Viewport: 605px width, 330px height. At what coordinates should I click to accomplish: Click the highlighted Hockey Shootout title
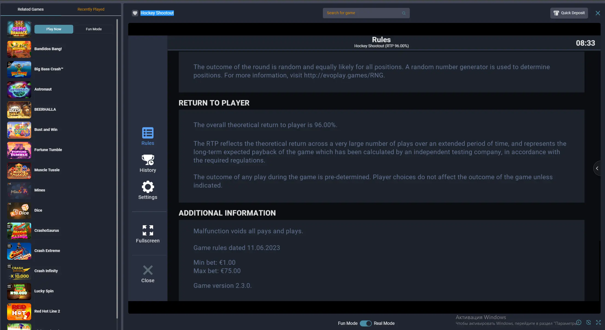click(157, 13)
